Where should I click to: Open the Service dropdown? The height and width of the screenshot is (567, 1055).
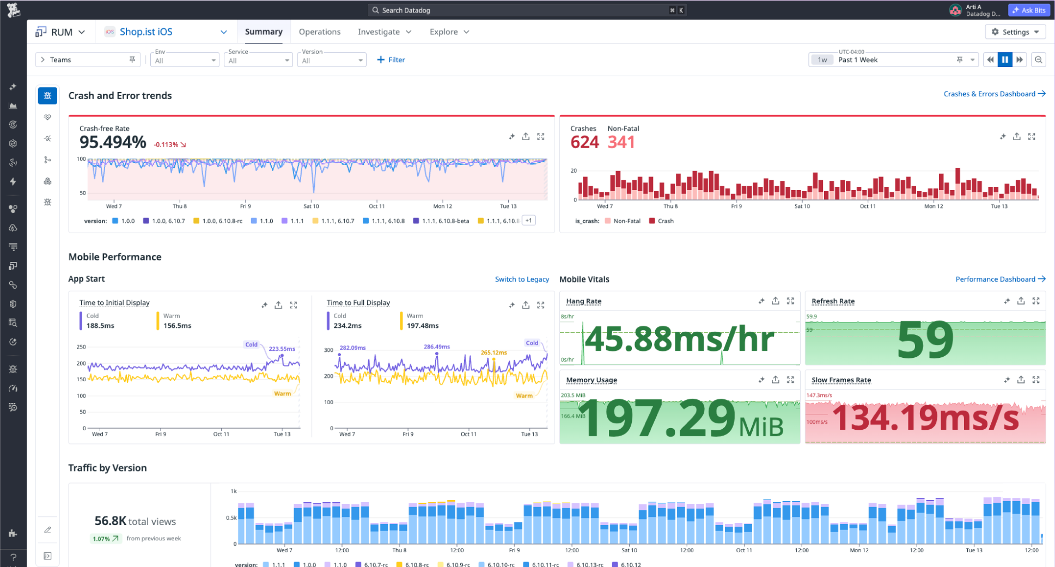[258, 60]
